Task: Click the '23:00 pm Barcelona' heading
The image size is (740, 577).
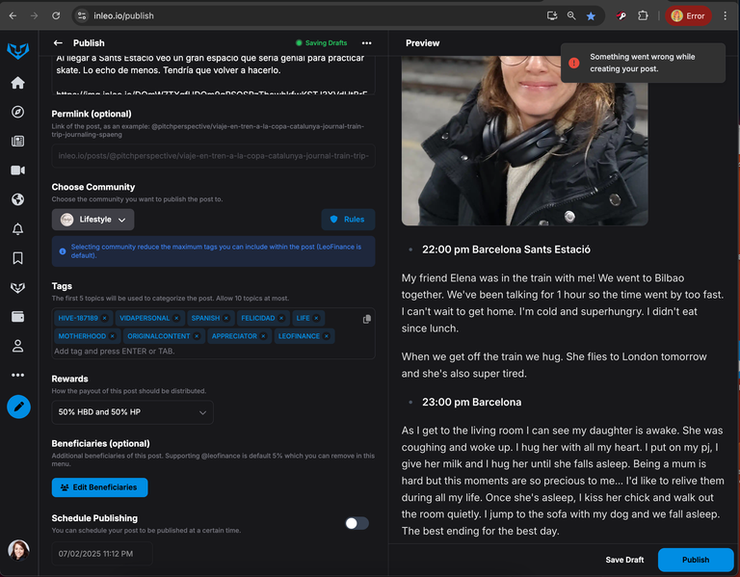Action: (471, 402)
